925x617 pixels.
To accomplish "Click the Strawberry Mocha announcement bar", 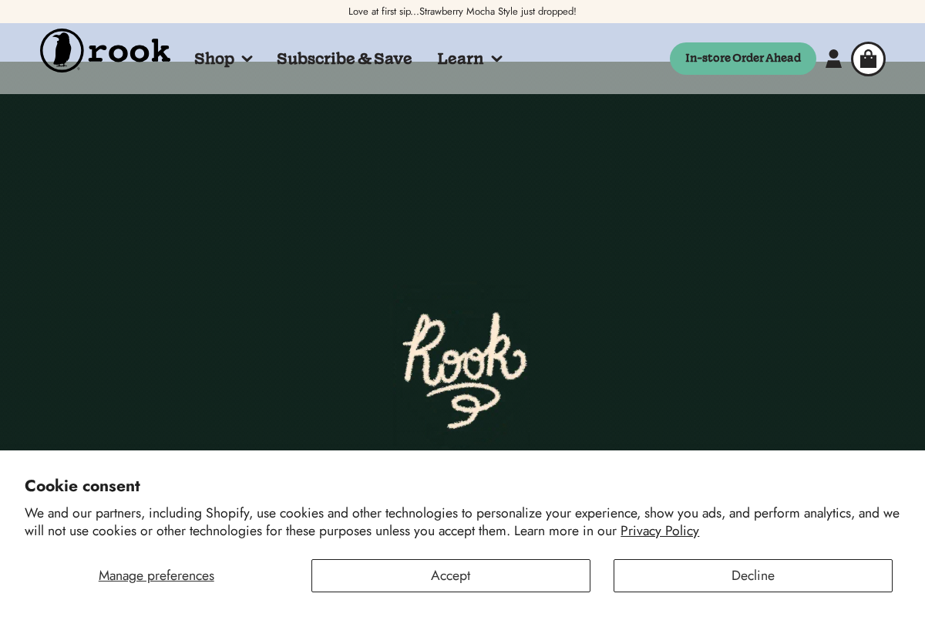I will coord(462,11).
